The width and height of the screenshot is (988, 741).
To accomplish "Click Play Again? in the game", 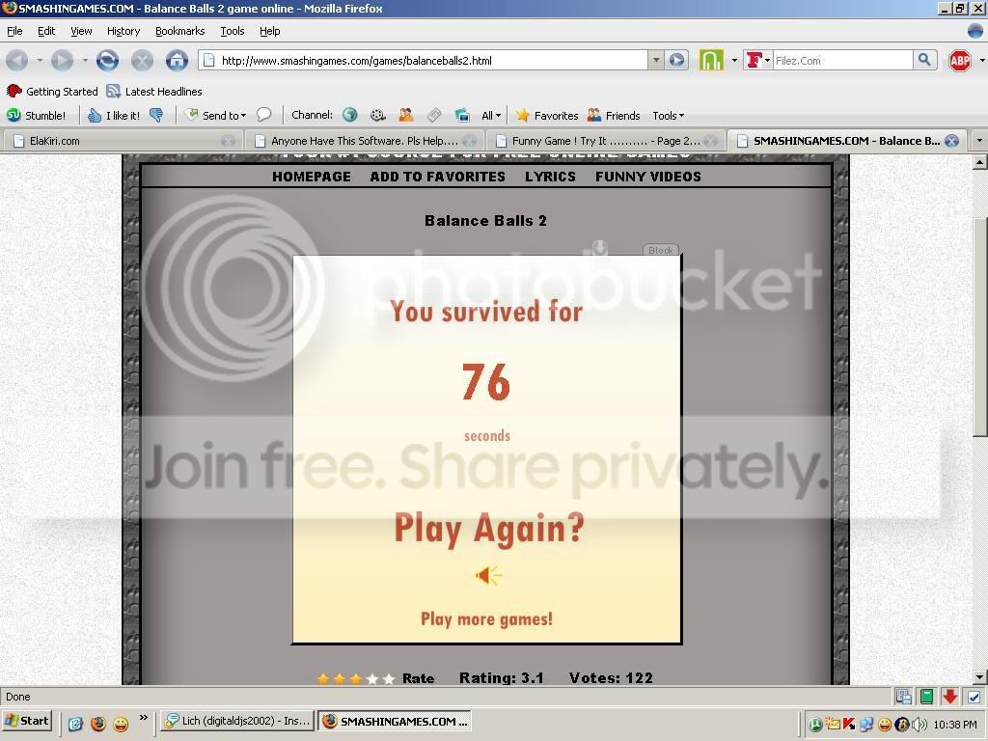I will [x=489, y=528].
